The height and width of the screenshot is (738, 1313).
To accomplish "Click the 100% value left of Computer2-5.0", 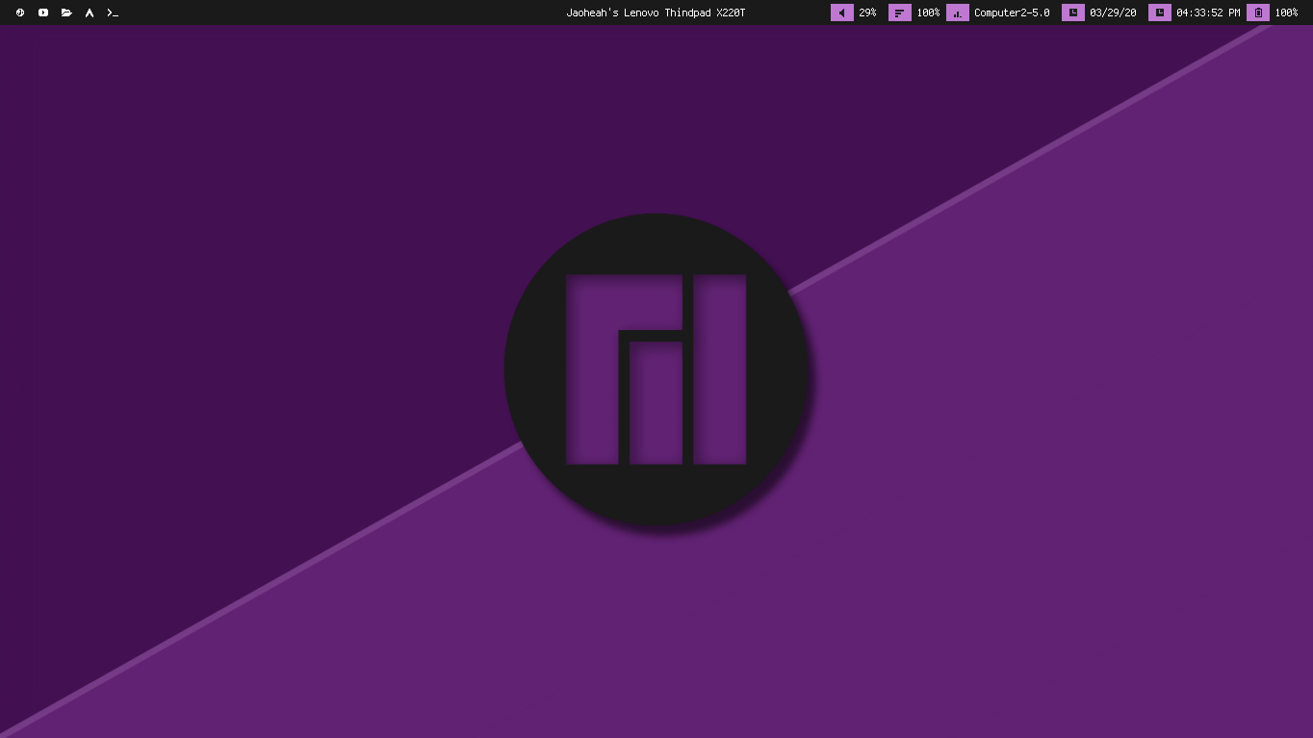I will 928,13.
